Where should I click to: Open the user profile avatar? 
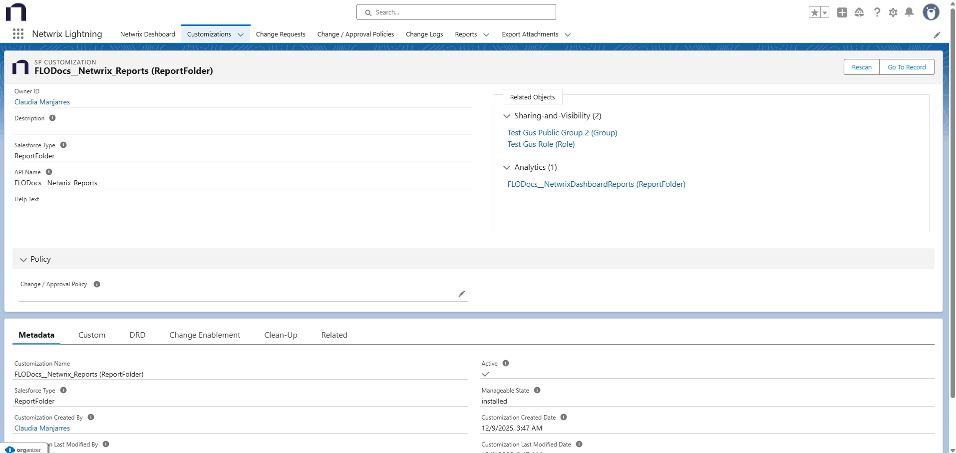click(931, 12)
